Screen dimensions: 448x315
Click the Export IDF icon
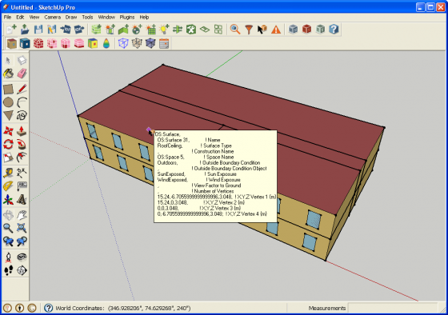(x=79, y=30)
